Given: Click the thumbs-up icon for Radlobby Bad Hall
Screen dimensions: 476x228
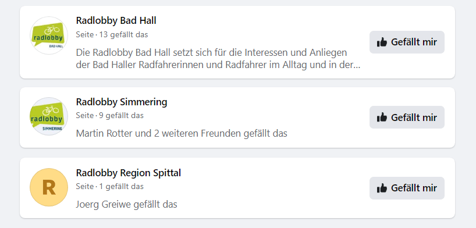Looking at the screenshot, I should [382, 42].
